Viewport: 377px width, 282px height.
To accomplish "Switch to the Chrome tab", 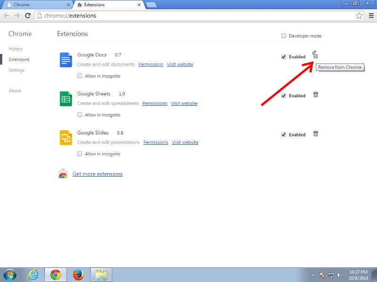I will click(x=36, y=5).
